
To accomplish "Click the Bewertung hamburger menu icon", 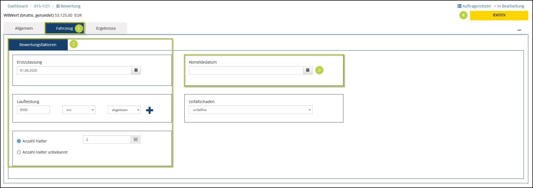I will 58,6.
